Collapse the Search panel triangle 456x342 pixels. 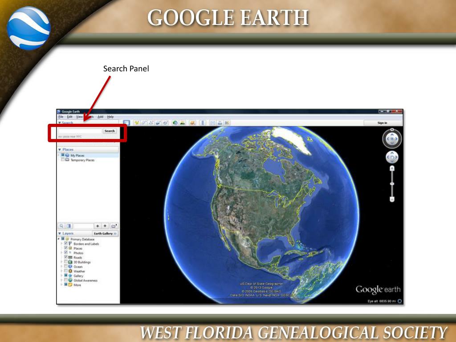coord(60,123)
